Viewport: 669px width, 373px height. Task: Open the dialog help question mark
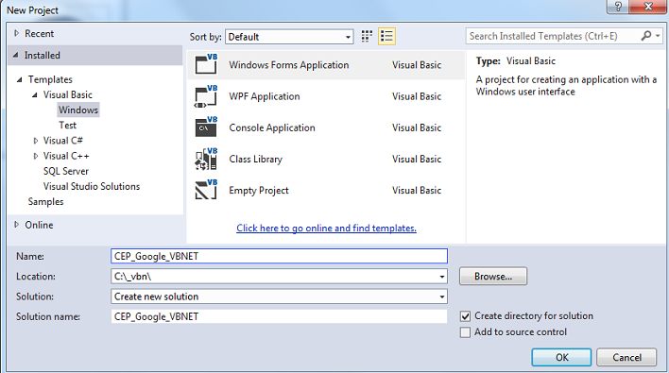coord(617,7)
